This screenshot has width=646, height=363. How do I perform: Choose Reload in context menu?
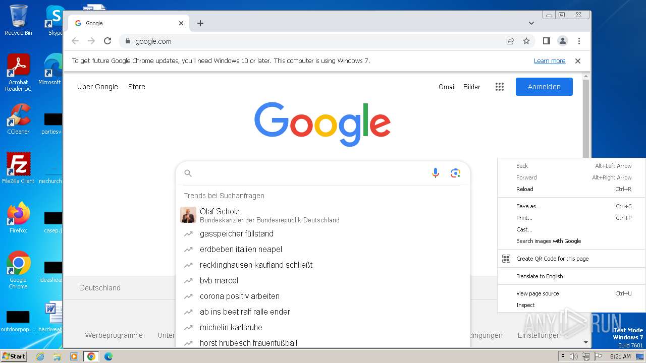(x=572, y=189)
